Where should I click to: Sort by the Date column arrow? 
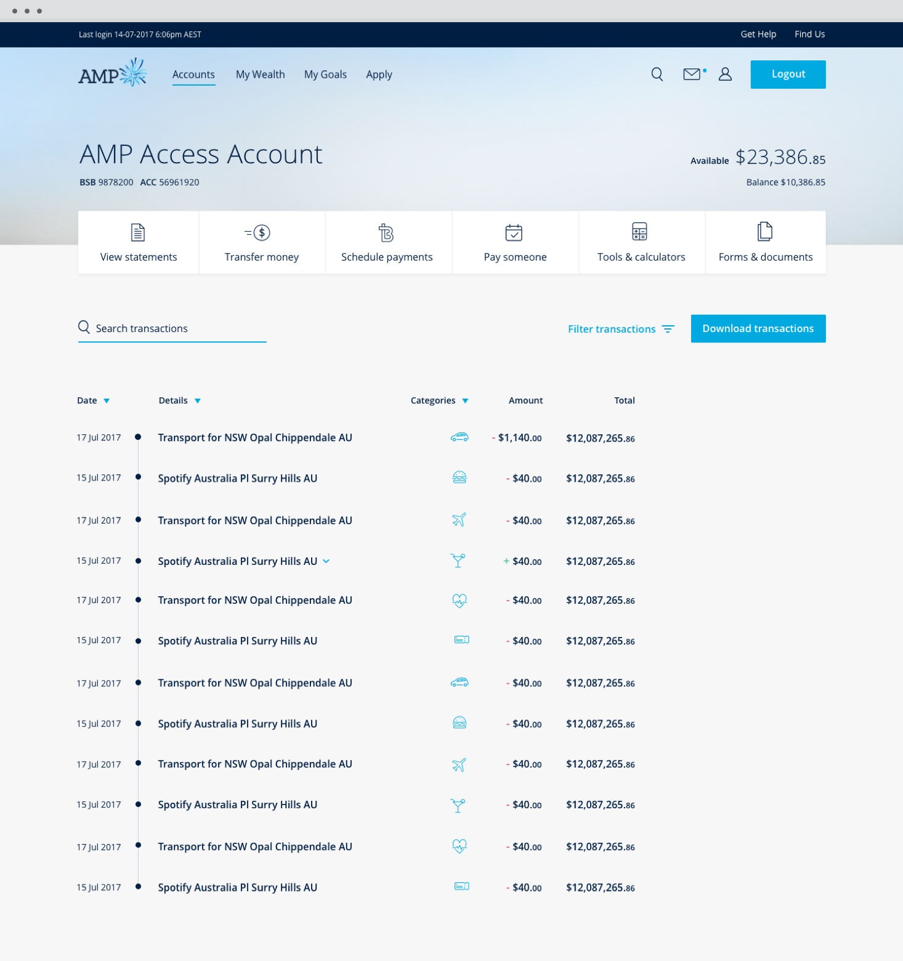[107, 401]
